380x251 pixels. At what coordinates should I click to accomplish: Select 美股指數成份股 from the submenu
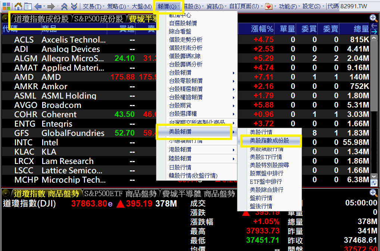coord(269,141)
